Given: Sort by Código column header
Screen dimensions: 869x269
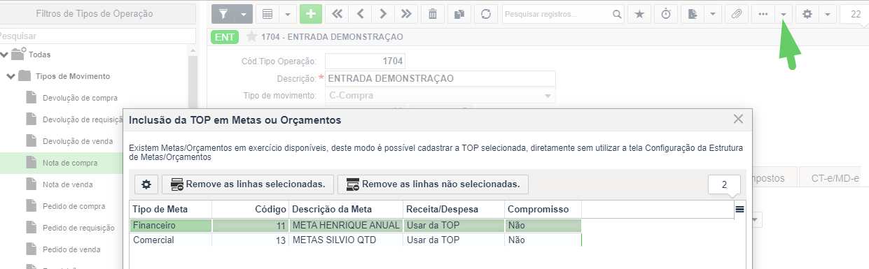Looking at the screenshot, I should [251, 210].
